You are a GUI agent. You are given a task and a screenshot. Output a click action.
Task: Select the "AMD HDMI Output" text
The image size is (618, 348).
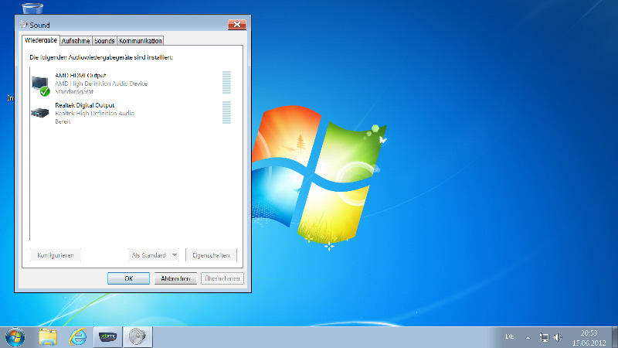[x=80, y=75]
